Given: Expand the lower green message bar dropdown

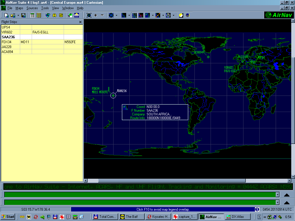Looking at the screenshot, I should [x=277, y=202].
